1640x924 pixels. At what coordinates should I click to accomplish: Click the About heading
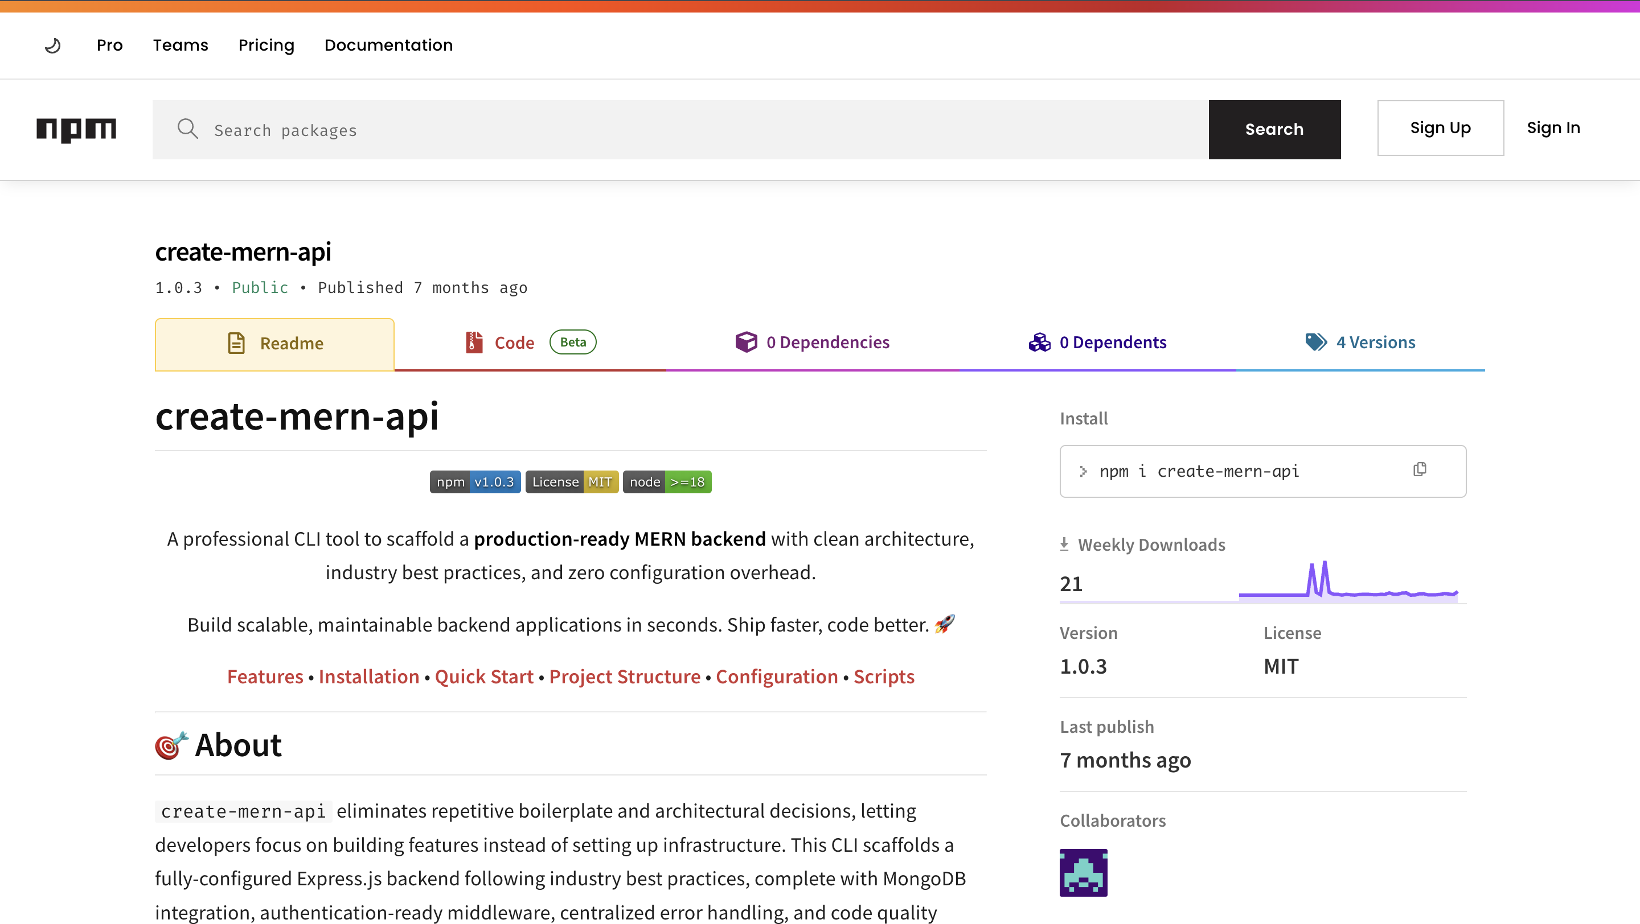pos(238,745)
